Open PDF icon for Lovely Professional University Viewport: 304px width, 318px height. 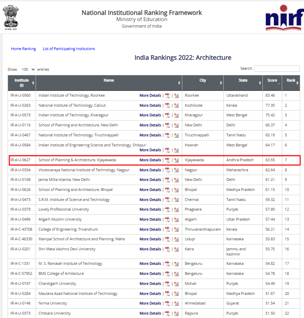tap(167, 210)
